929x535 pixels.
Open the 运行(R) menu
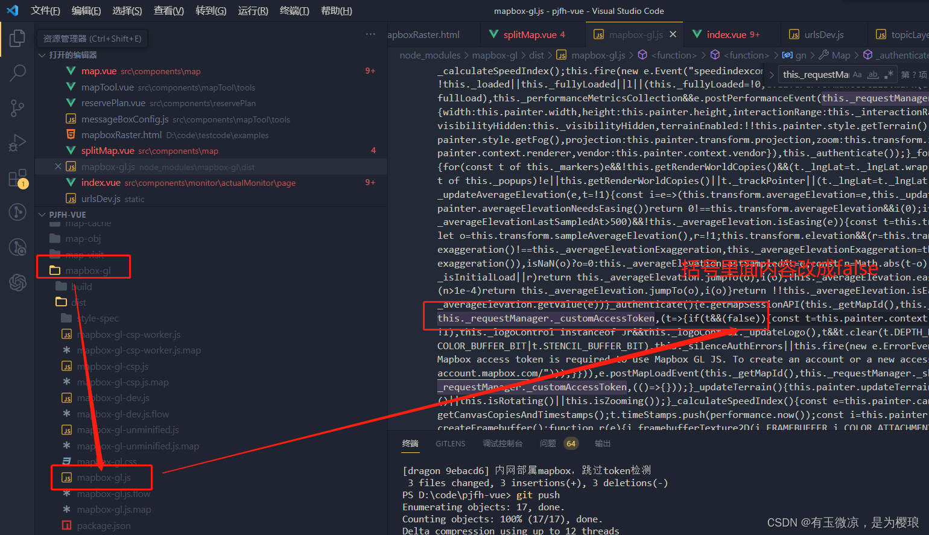tap(253, 11)
